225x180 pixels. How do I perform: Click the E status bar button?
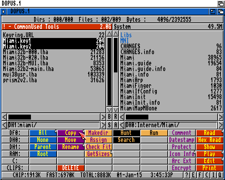click(193, 175)
